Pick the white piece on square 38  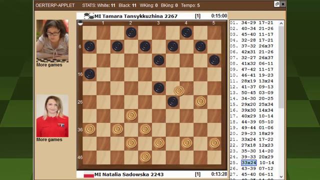(x=145, y=129)
